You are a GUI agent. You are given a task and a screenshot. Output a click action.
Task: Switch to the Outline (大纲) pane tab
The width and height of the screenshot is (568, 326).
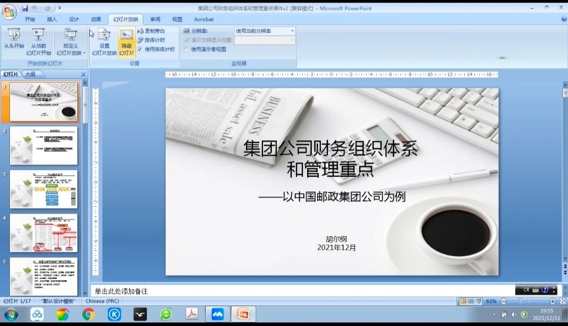coord(31,74)
